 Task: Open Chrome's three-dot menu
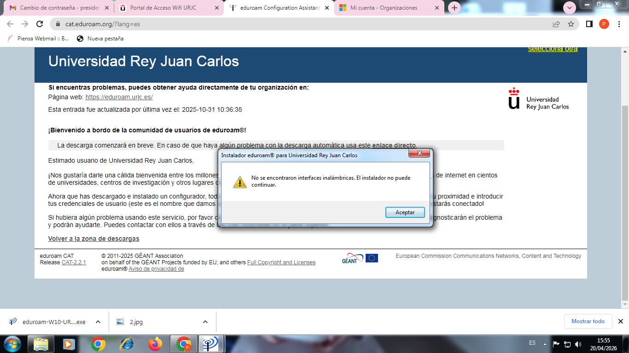pos(618,24)
